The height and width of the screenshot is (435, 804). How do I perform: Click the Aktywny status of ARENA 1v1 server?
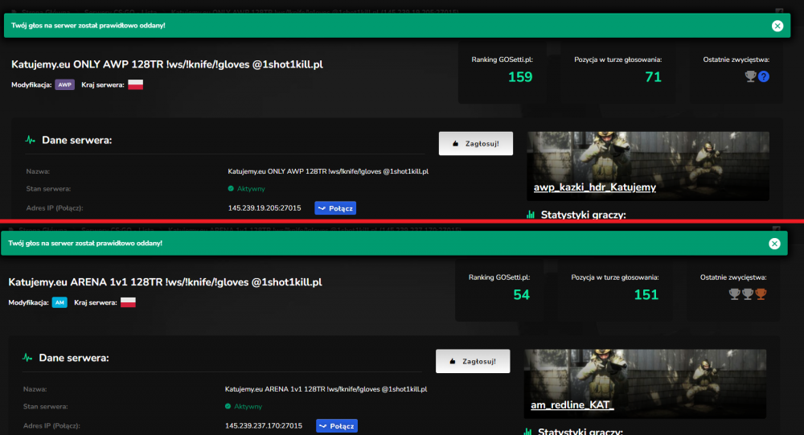click(x=244, y=406)
